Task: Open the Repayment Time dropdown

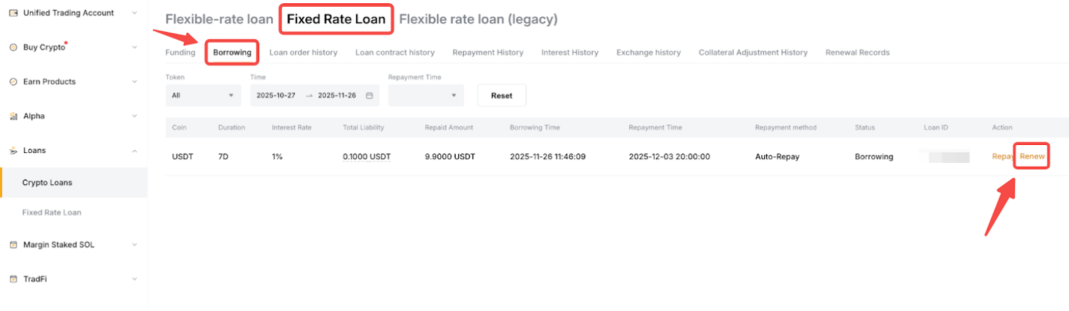Action: pos(426,95)
